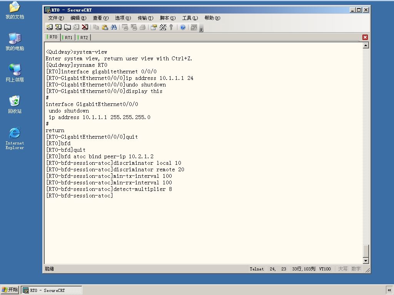394x295 pixels.
Task: Click the SecureFX toolbar icon
Action: pos(194,27)
